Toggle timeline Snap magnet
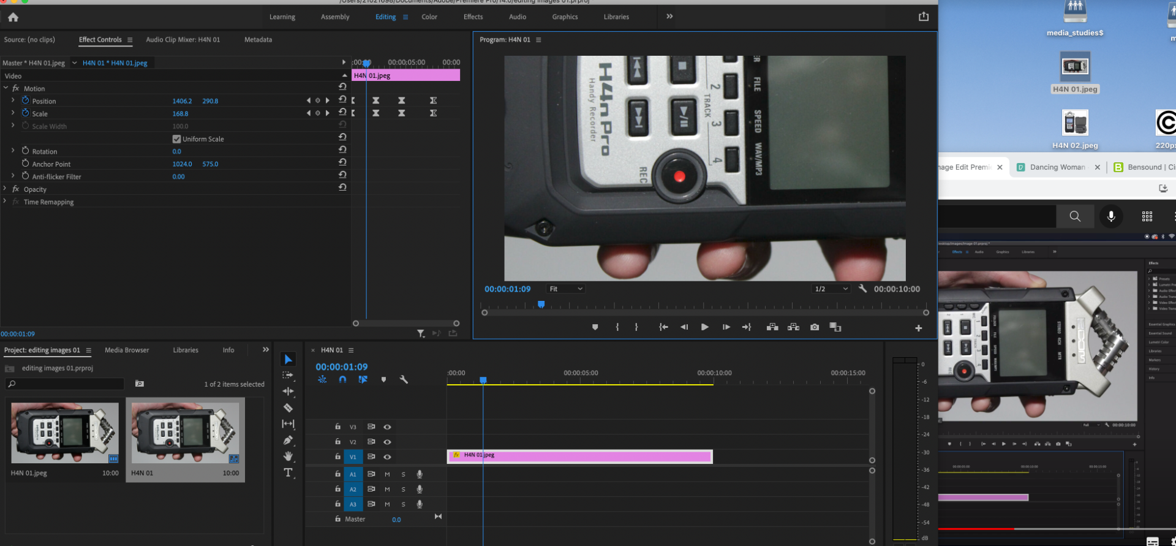Image resolution: width=1176 pixels, height=546 pixels. click(x=342, y=379)
